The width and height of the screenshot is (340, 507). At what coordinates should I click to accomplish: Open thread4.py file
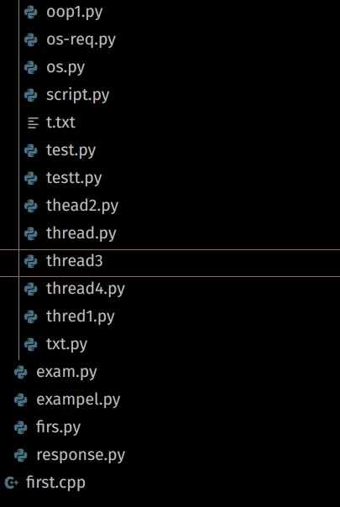click(86, 289)
